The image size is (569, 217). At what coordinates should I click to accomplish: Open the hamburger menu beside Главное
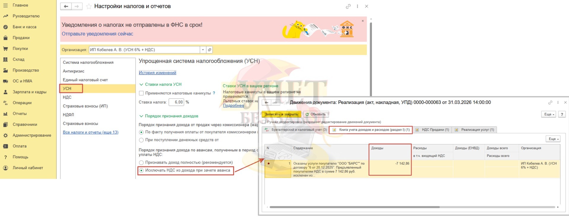click(5, 5)
